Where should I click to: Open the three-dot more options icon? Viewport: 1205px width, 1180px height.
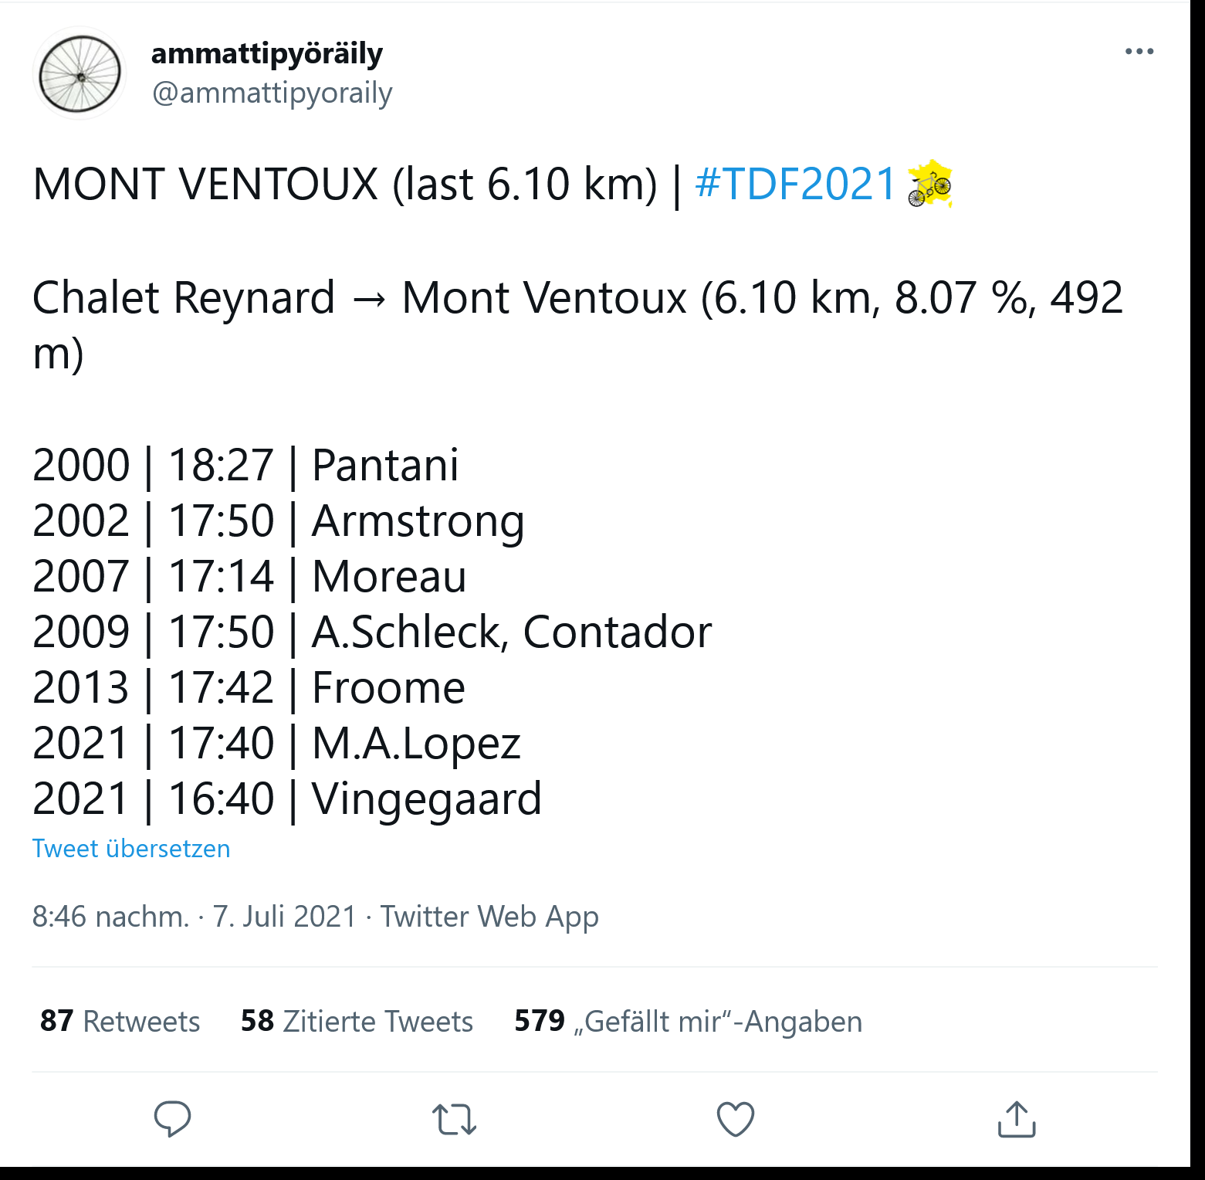pos(1140,51)
